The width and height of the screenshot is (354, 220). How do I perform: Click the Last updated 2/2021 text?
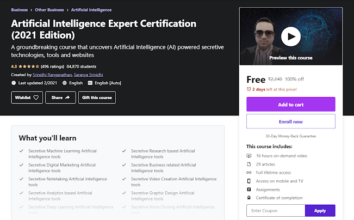38,83
